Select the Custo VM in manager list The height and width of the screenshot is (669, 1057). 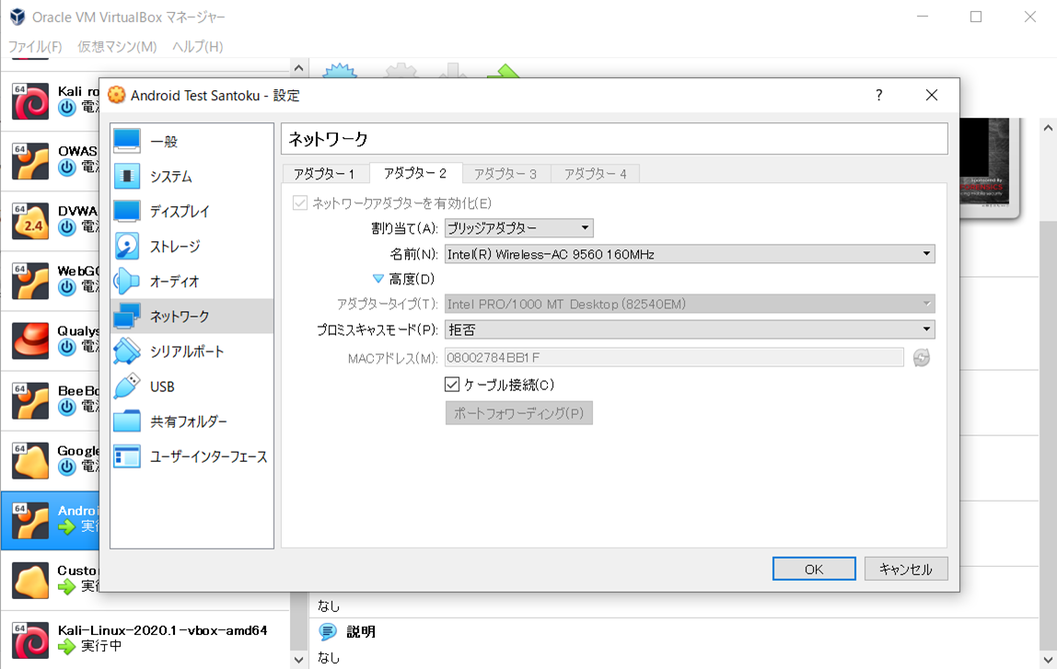click(x=51, y=580)
